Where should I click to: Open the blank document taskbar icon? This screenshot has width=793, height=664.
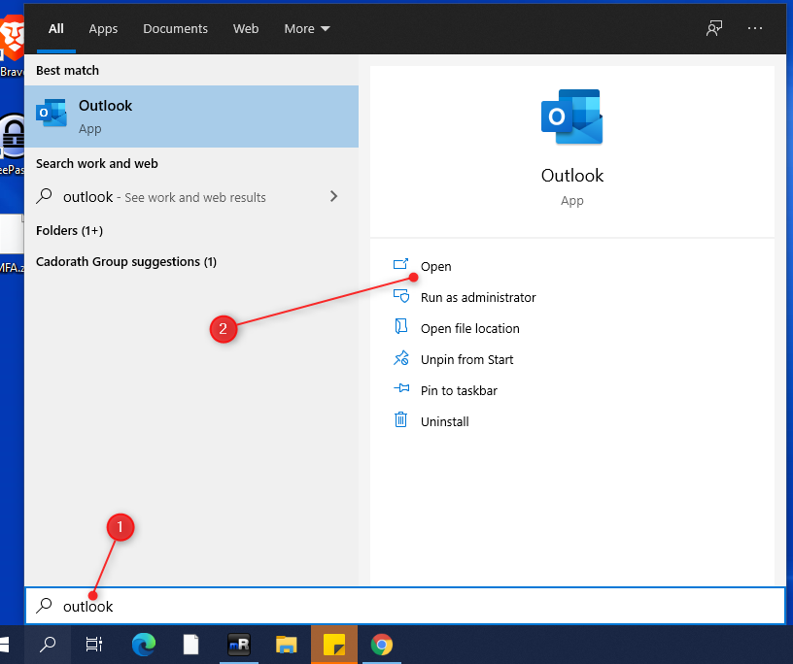190,645
